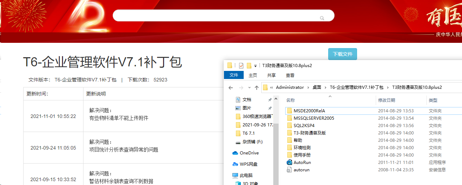Screen dimensions: 462x185
Task: Click the download count 52923 on the web page
Action: point(161,80)
